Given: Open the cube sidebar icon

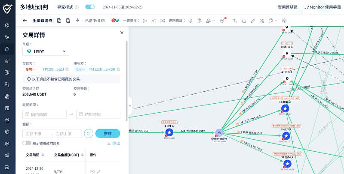Looking at the screenshot, I should (x=7, y=132).
